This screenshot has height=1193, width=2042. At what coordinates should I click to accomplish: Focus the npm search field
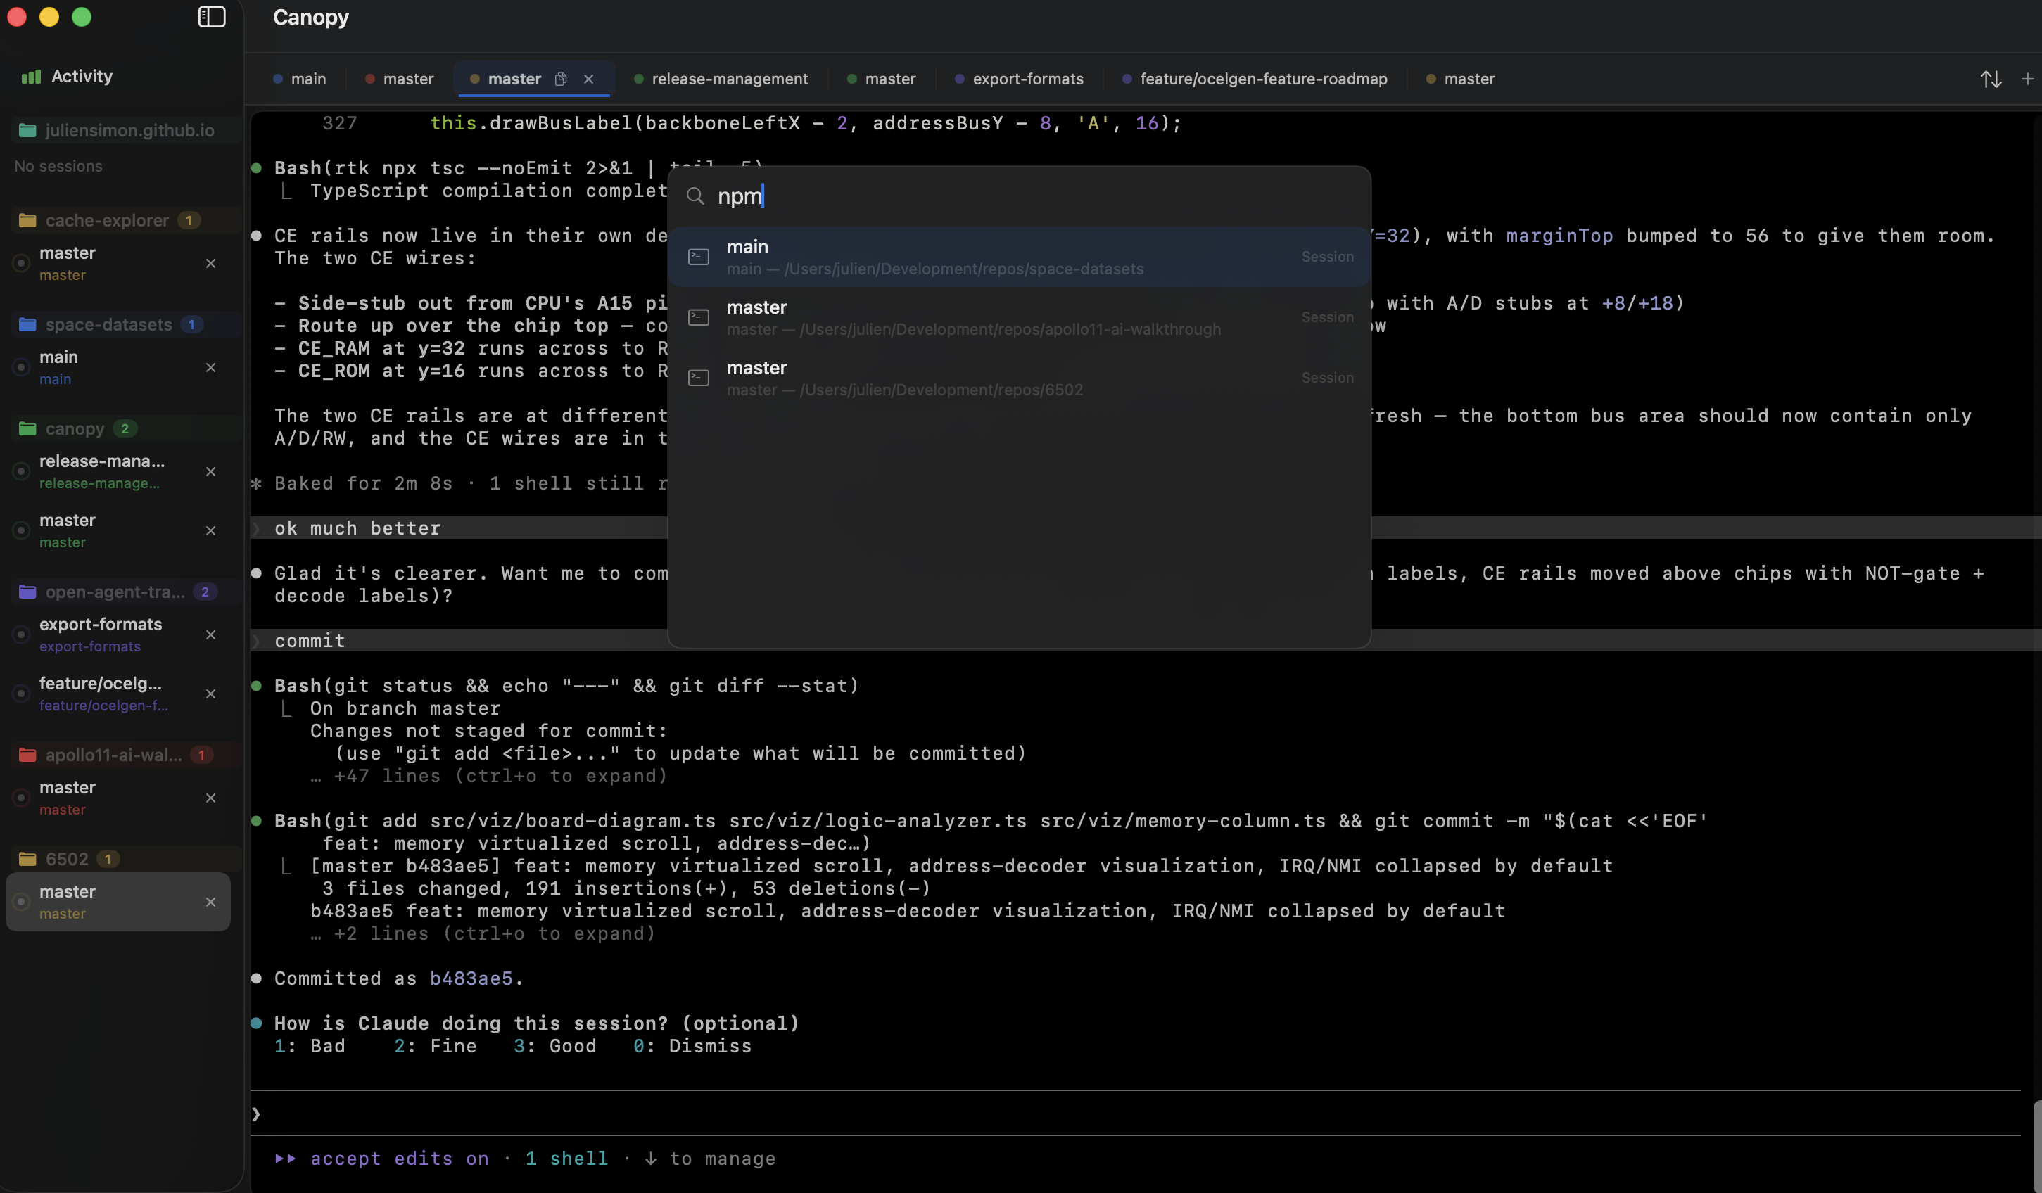1020,196
